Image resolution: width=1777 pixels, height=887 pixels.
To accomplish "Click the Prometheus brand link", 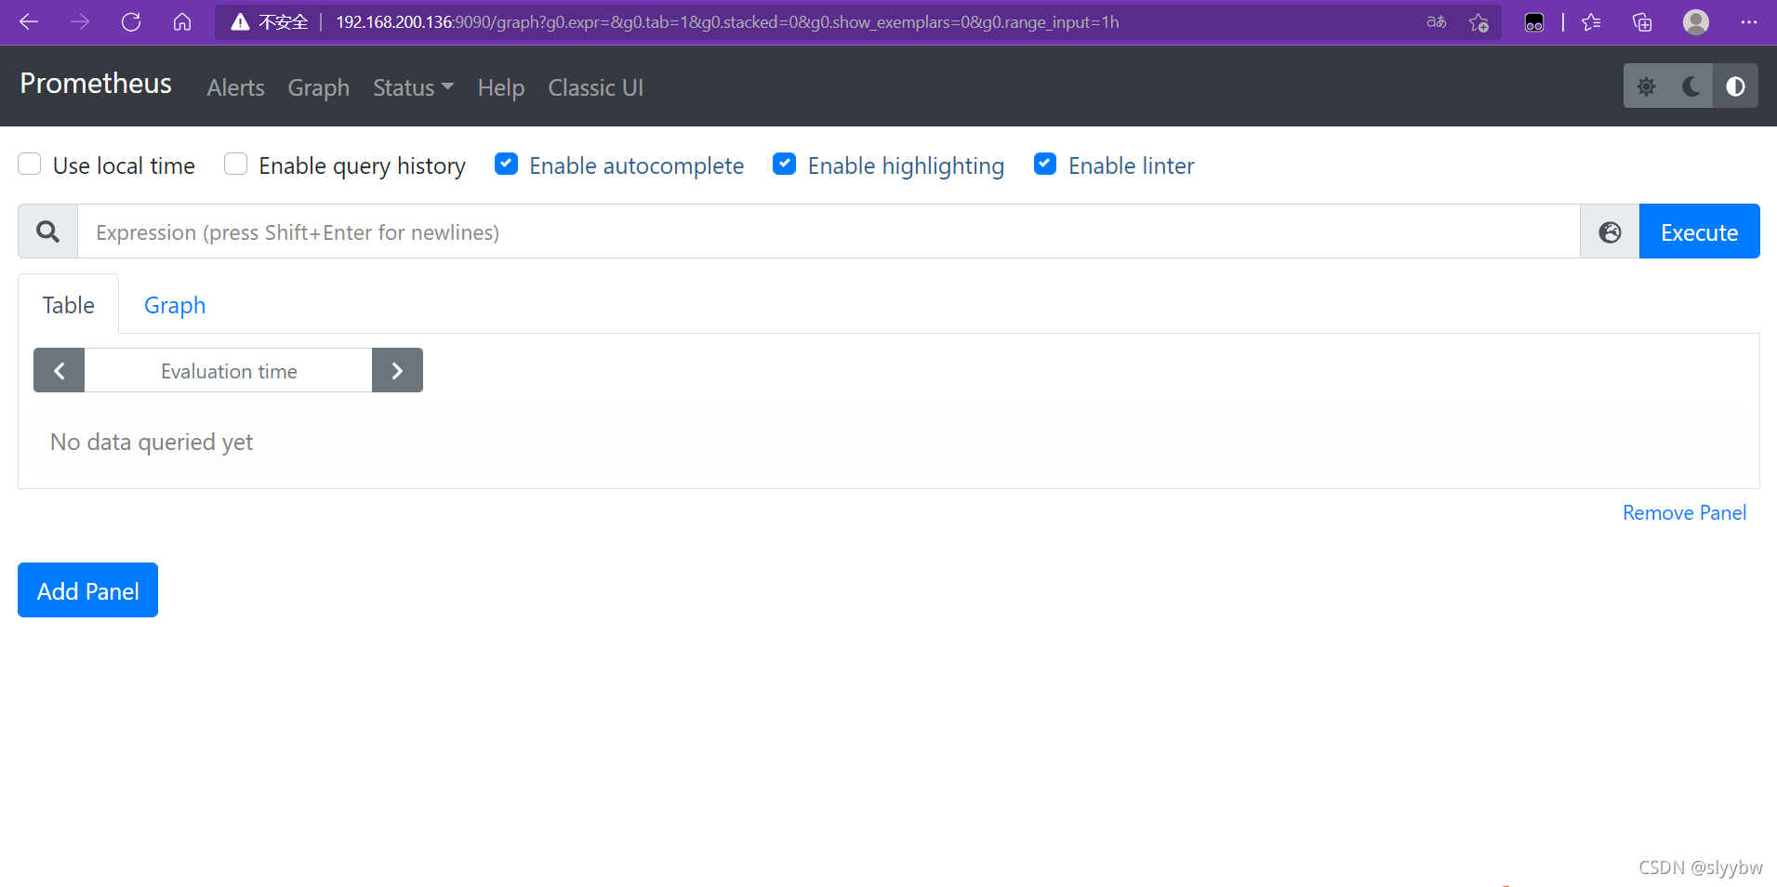I will coord(96,84).
